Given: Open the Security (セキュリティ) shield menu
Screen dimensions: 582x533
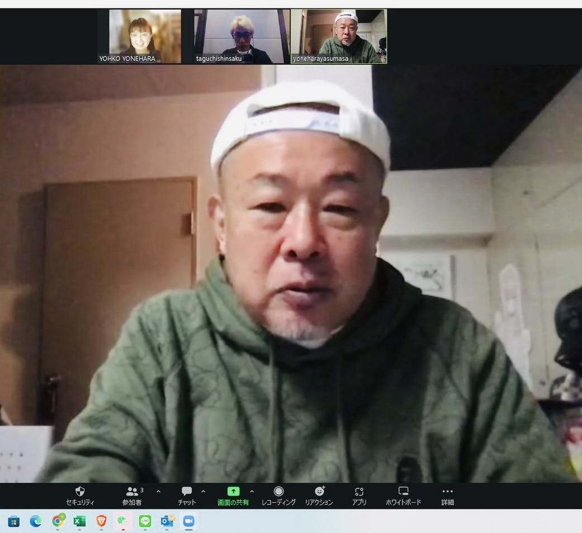Looking at the screenshot, I should pos(80,495).
